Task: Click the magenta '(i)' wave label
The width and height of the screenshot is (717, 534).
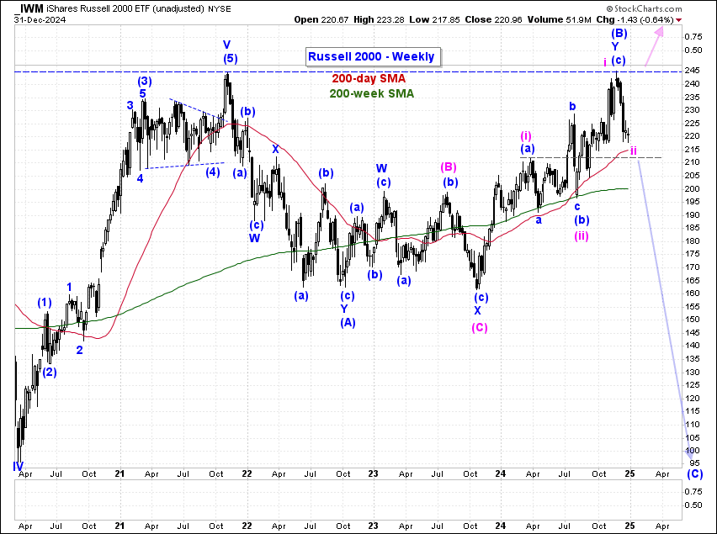Action: [526, 135]
